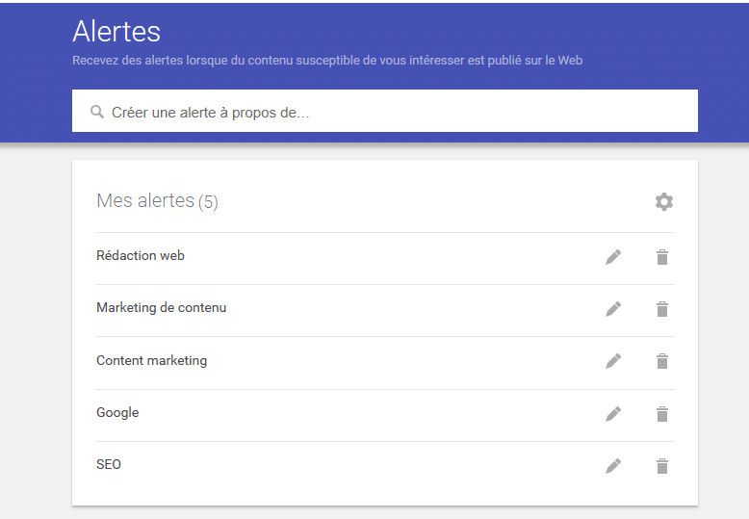Delete the Rédaction web alert

click(662, 257)
